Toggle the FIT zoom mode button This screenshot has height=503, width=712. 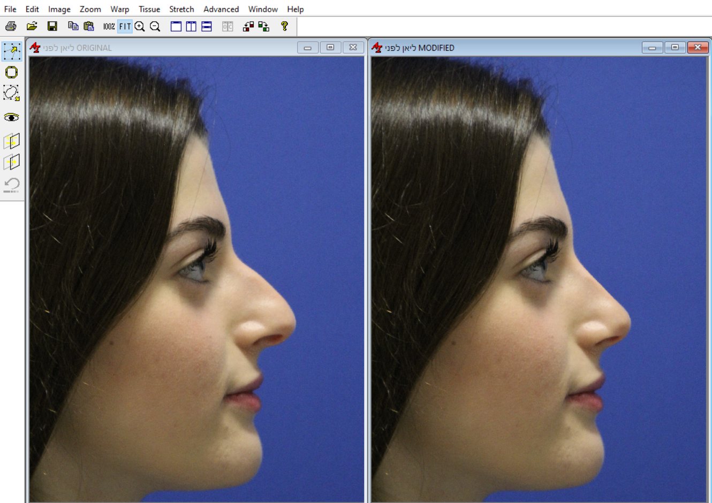pyautogui.click(x=125, y=26)
